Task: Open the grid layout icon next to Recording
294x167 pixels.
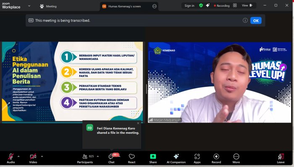Action: click(x=235, y=5)
